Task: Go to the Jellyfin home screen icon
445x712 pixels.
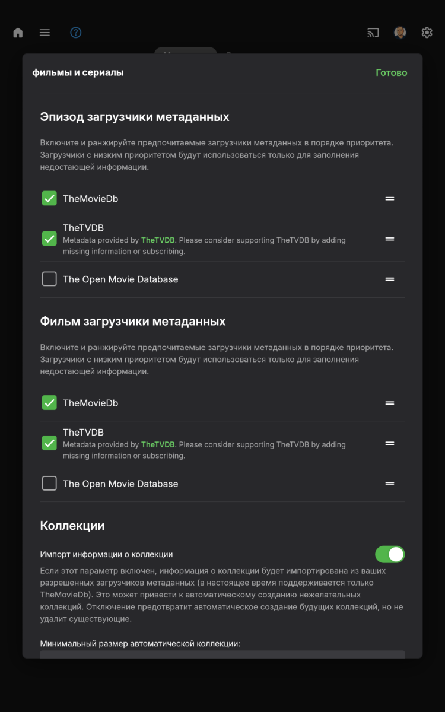Action: pyautogui.click(x=18, y=33)
